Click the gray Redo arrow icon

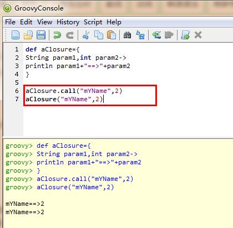pyautogui.click(x=70, y=35)
